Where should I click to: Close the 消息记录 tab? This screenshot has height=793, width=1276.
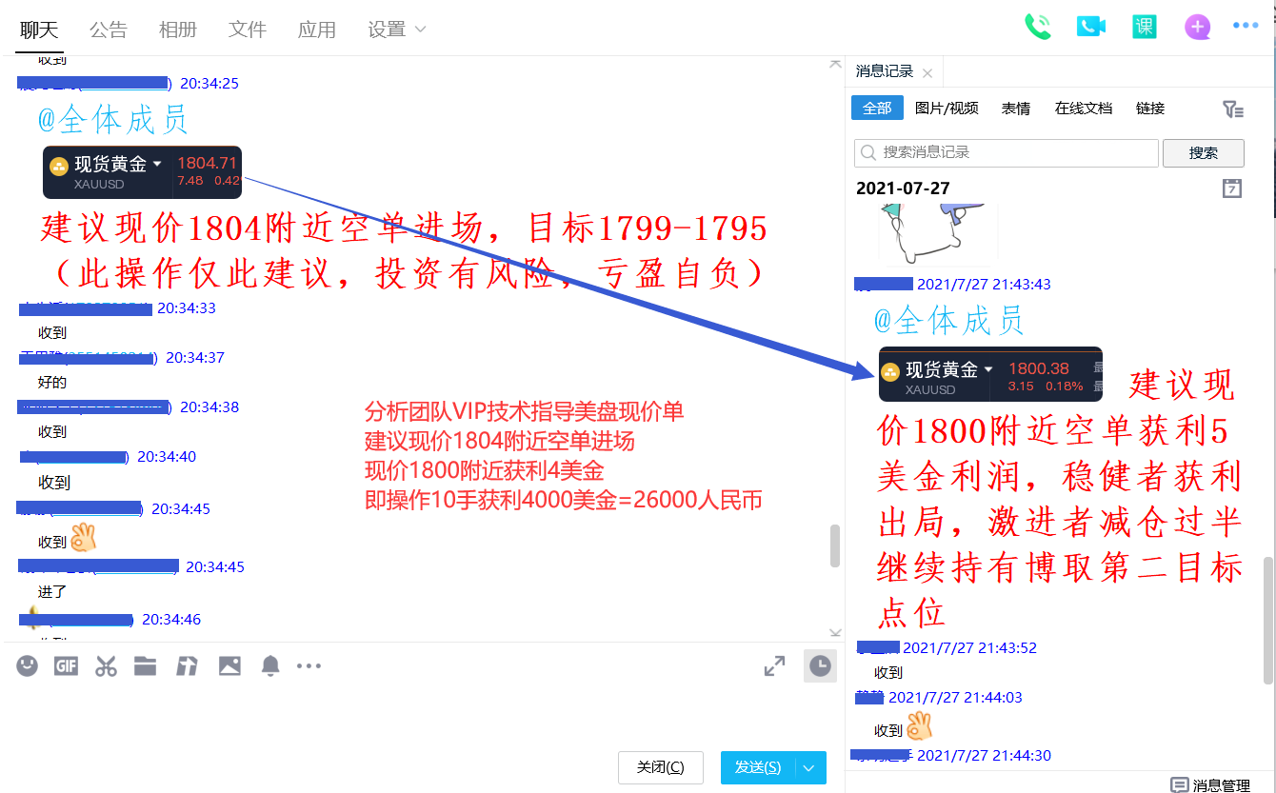(x=927, y=73)
